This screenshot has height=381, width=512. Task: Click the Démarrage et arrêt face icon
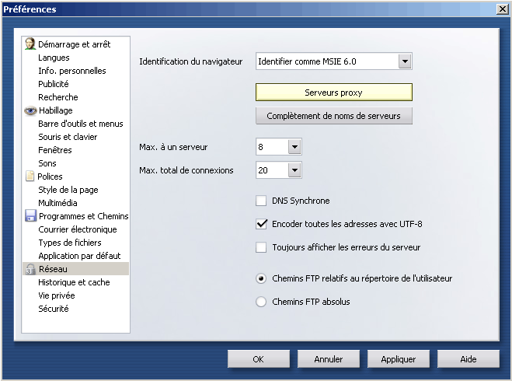click(x=30, y=44)
